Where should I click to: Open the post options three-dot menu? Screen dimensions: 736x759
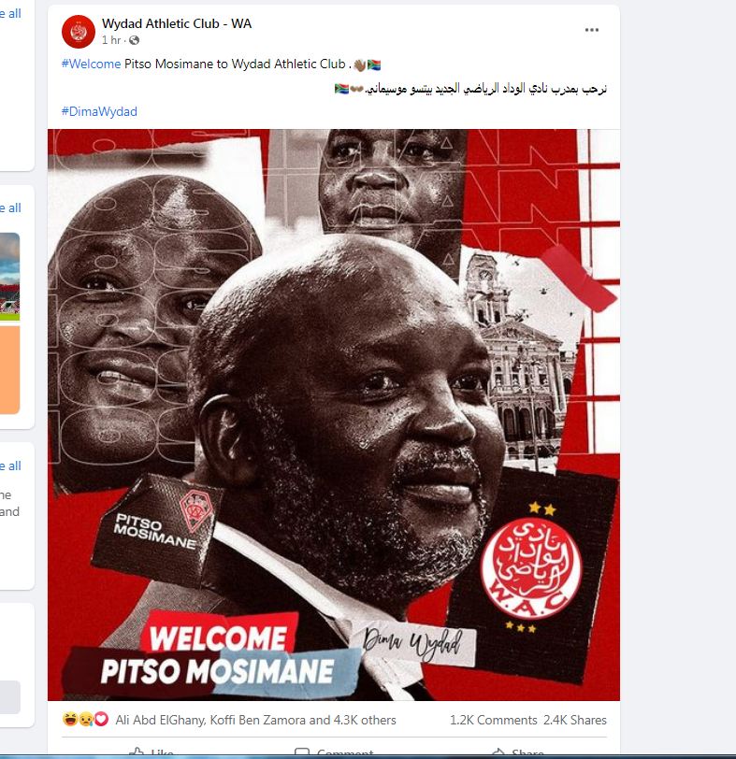point(591,30)
